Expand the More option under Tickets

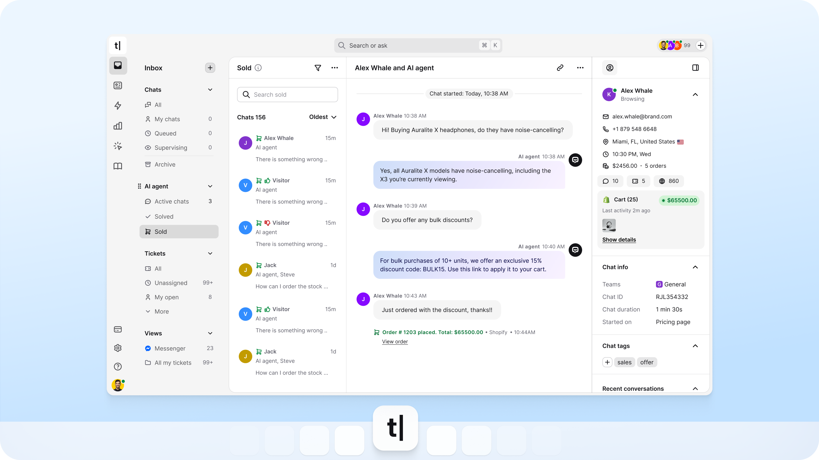tap(162, 311)
